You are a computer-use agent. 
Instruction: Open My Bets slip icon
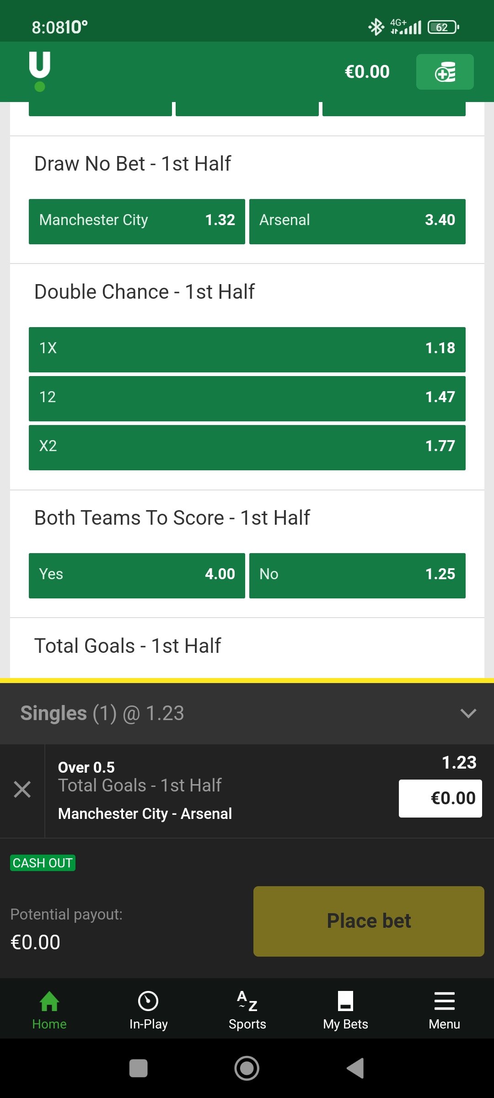point(345,1001)
